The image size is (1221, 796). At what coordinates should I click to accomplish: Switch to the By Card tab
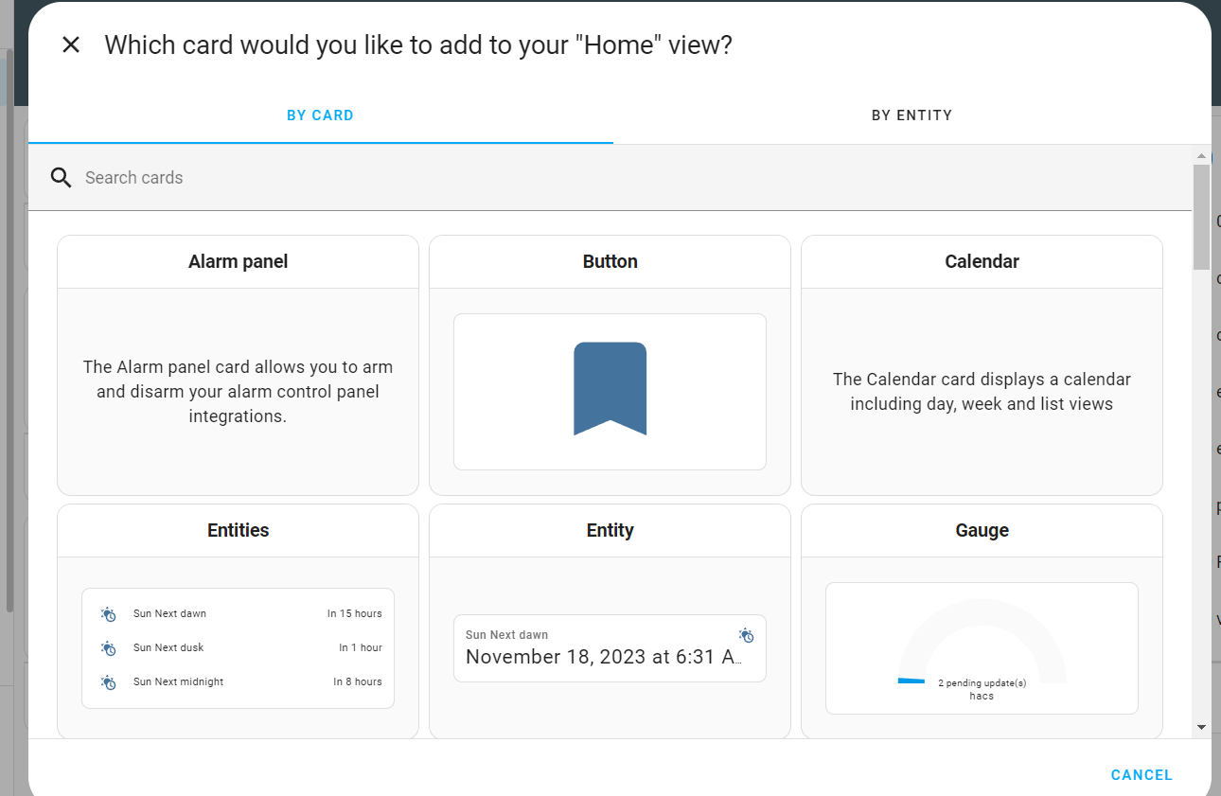[x=321, y=115]
